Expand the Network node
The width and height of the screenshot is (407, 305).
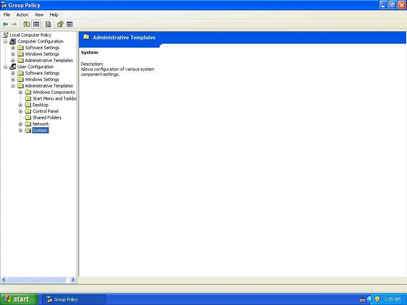tap(21, 124)
